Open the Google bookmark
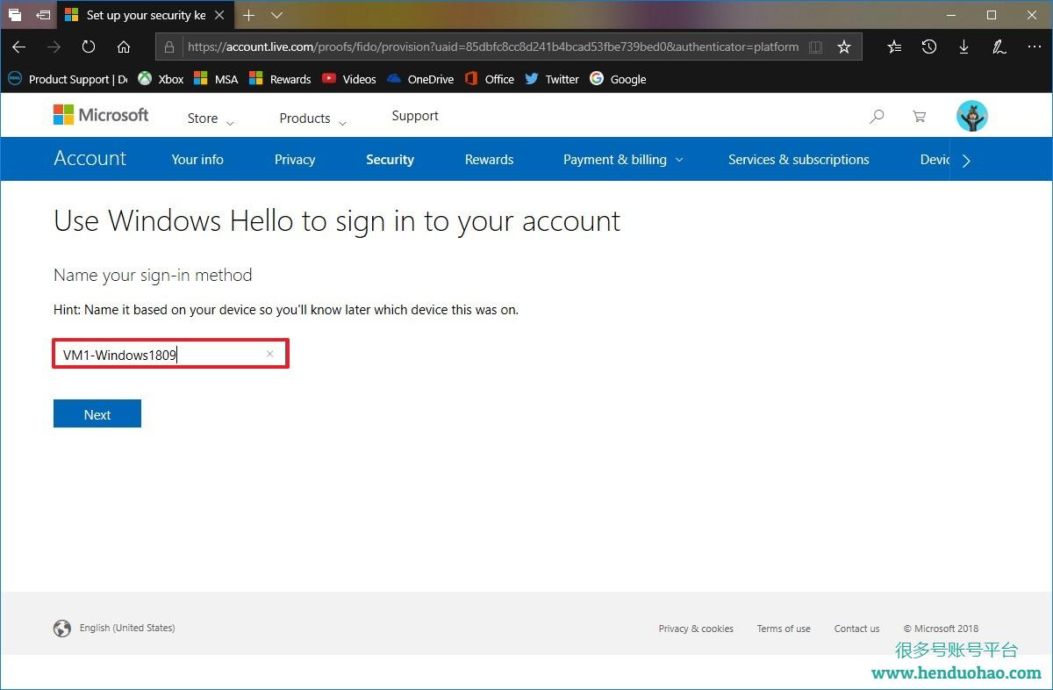Image resolution: width=1053 pixels, height=690 pixels. pos(618,79)
